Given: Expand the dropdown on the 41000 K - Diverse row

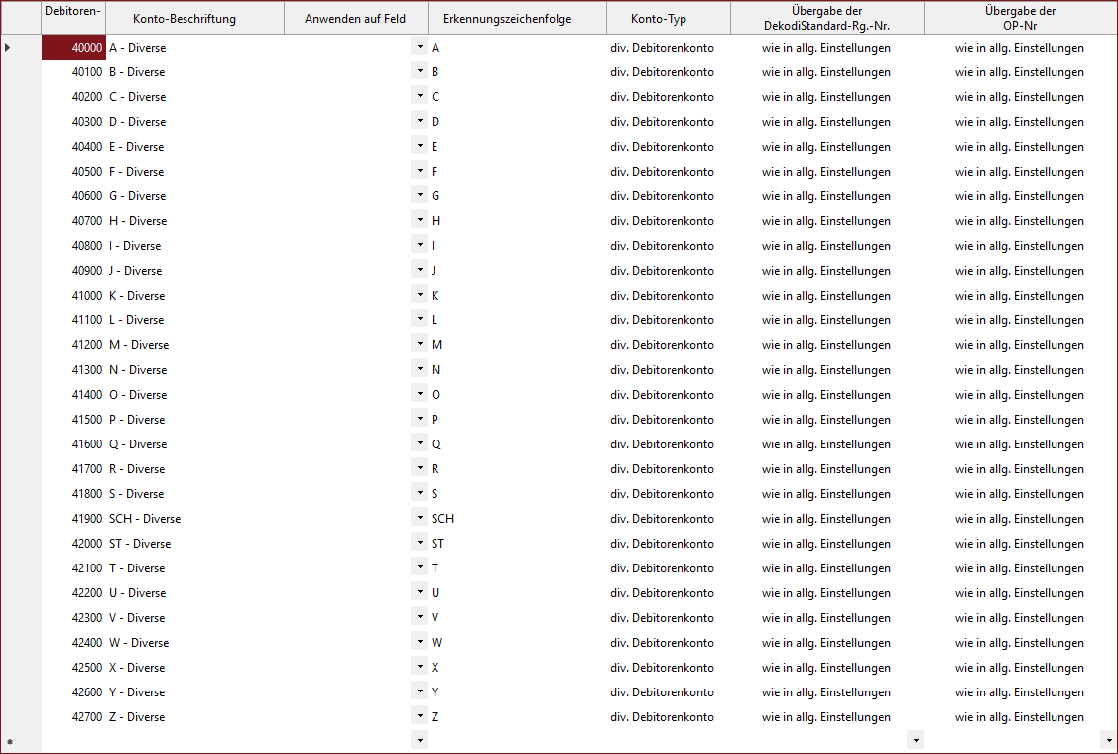Looking at the screenshot, I should click(x=420, y=293).
